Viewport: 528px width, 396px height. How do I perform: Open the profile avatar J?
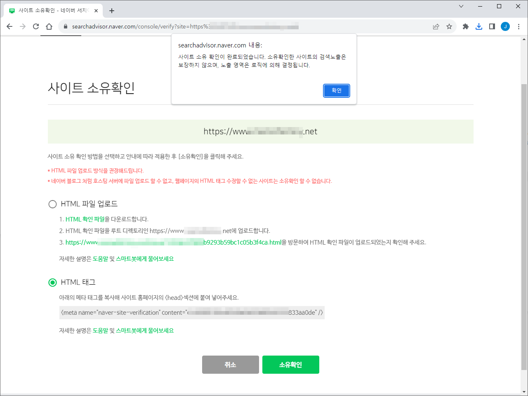tap(505, 26)
